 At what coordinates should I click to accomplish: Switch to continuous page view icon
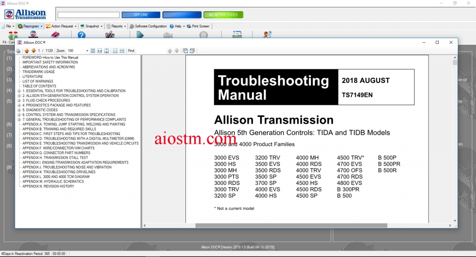tap(122, 51)
